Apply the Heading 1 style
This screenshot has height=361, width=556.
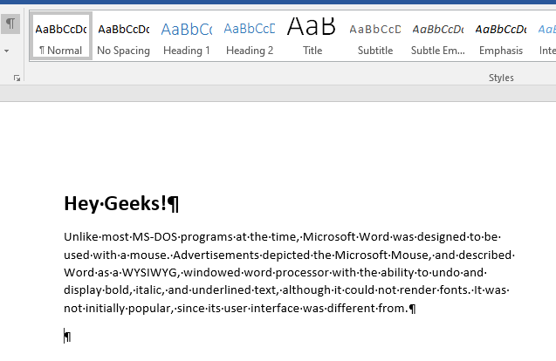186,37
